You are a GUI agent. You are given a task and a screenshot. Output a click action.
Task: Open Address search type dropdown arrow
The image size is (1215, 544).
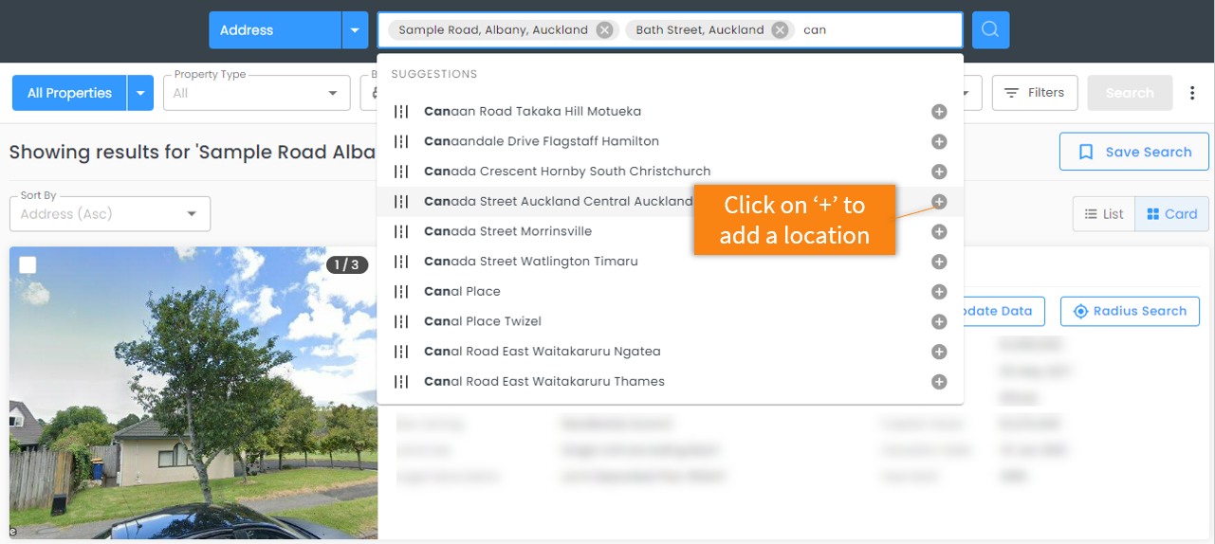355,30
